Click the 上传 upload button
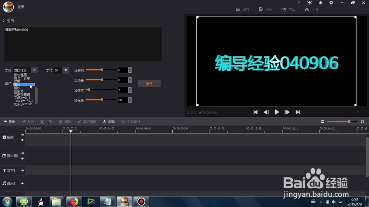 pos(311,10)
